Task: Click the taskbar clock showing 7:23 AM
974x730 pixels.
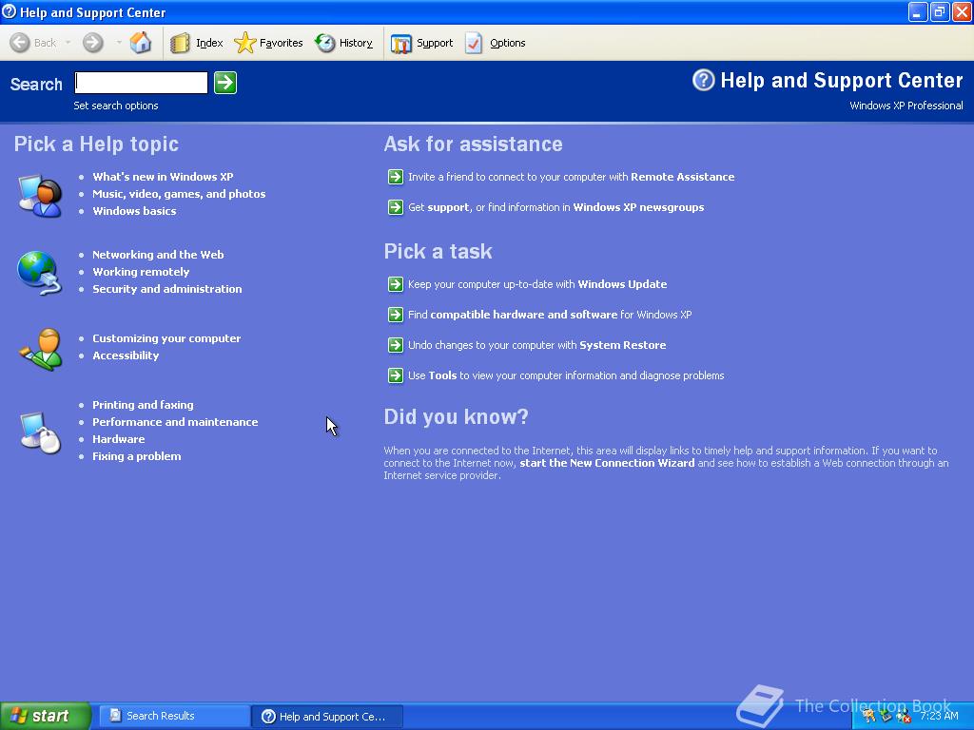Action: [x=939, y=717]
